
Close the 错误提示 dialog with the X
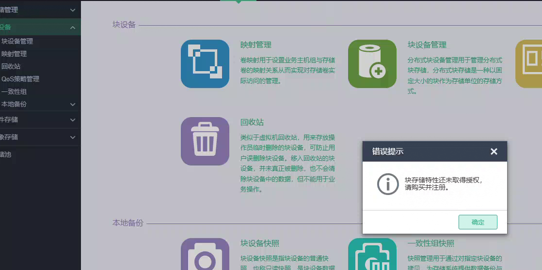click(494, 151)
